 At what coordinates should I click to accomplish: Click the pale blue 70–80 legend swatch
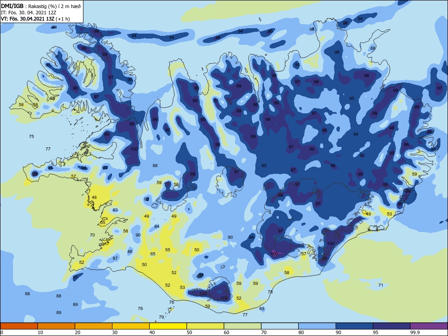280,326
